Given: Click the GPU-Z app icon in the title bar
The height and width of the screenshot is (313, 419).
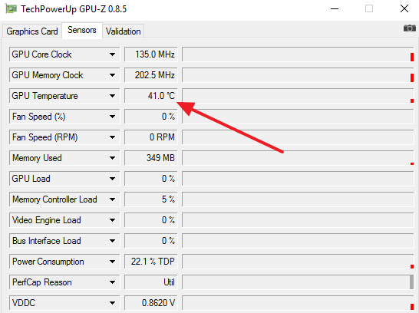Looking at the screenshot, I should tap(11, 8).
